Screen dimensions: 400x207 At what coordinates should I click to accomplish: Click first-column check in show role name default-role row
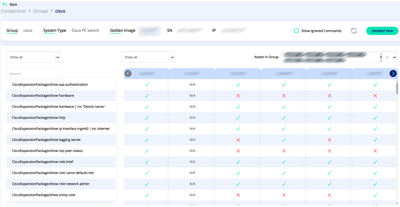tap(147, 173)
